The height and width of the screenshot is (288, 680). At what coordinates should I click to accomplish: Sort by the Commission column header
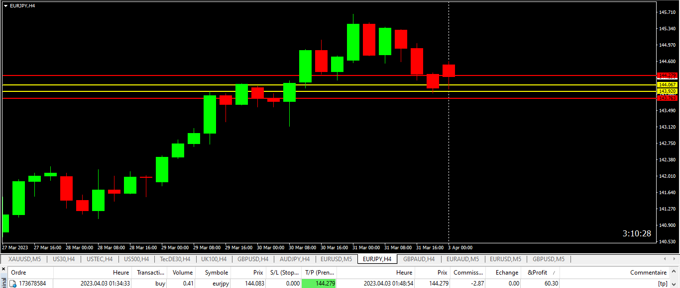pyautogui.click(x=468, y=273)
